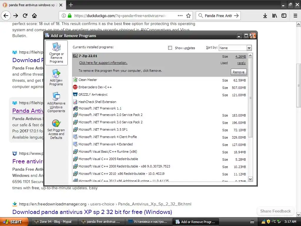Image resolution: width=301 pixels, height=226 pixels.
Task: Click the browser page scrollbar thumb
Action: coord(298,86)
